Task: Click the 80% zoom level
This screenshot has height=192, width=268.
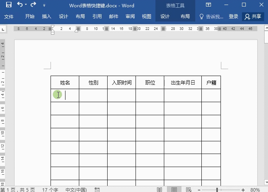Action: pyautogui.click(x=255, y=190)
